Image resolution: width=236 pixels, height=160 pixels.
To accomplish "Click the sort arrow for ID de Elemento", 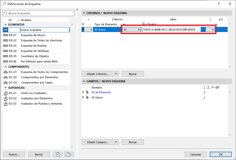I will pos(204,92).
